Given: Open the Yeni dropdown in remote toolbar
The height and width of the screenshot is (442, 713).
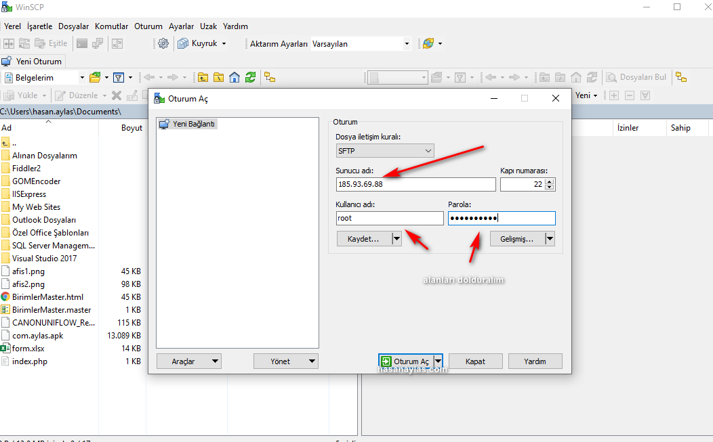Looking at the screenshot, I should [586, 95].
